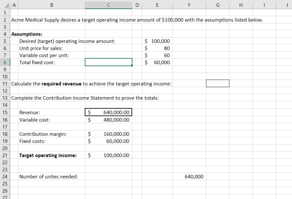Select row 8 header
The height and width of the screenshot is (199, 292).
pyautogui.click(x=5, y=62)
